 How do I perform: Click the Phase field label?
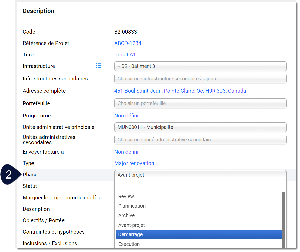point(30,175)
